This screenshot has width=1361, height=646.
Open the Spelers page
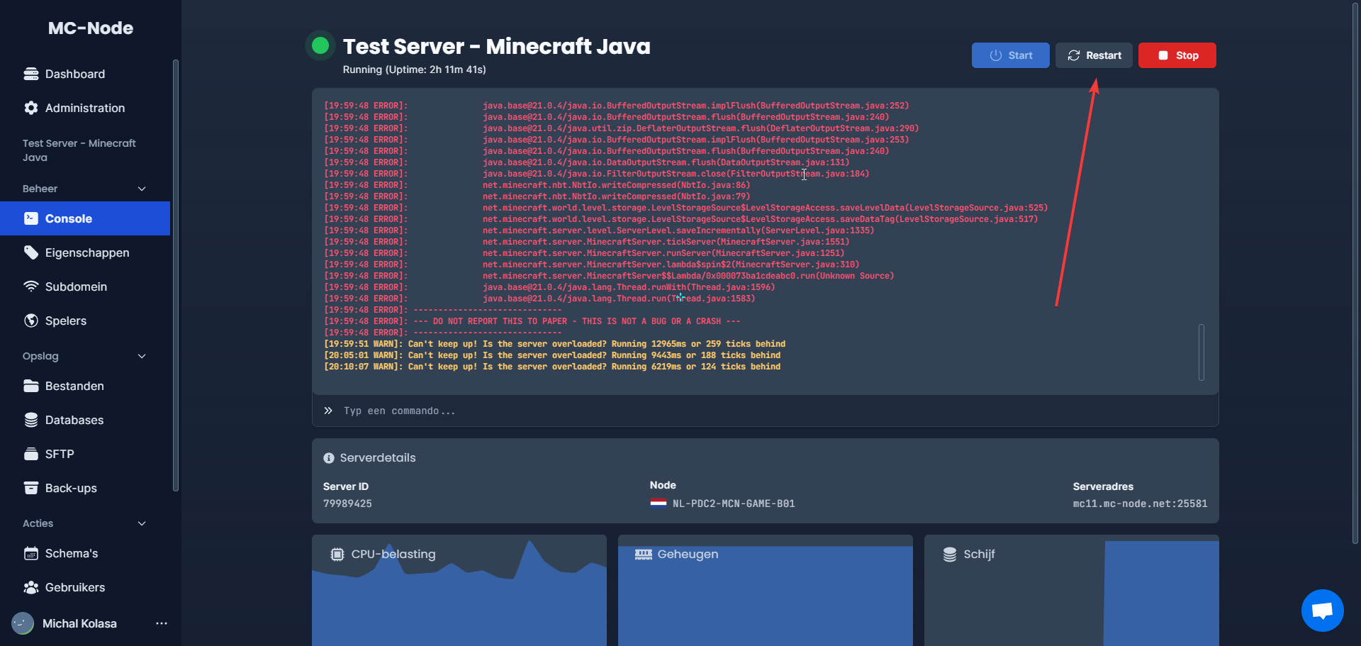pyautogui.click(x=85, y=321)
